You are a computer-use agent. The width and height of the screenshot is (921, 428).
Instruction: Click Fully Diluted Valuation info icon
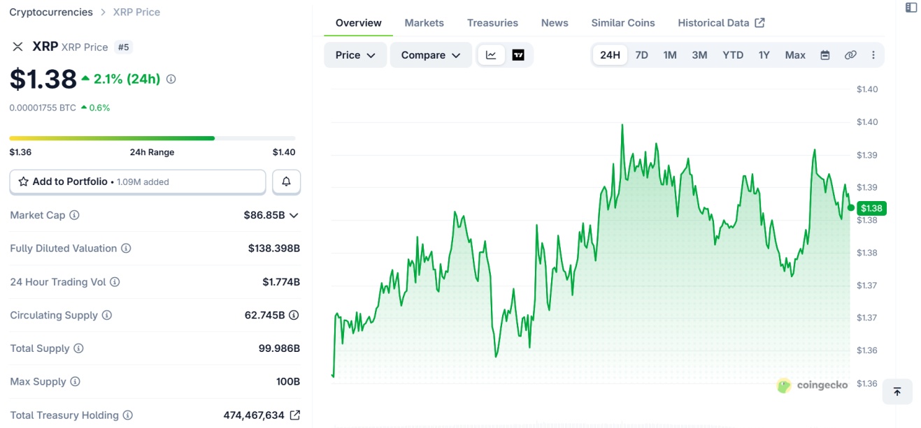(126, 249)
